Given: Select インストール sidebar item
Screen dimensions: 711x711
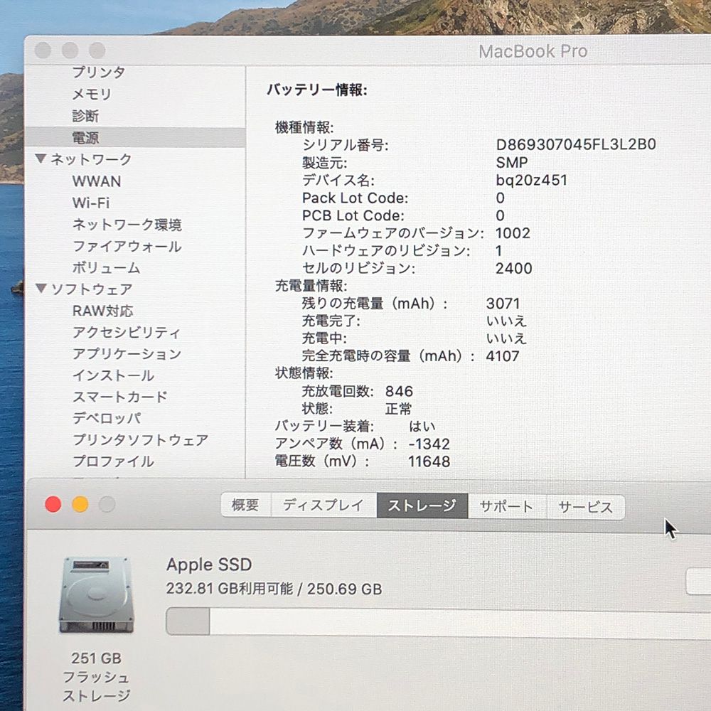Looking at the screenshot, I should click(113, 375).
